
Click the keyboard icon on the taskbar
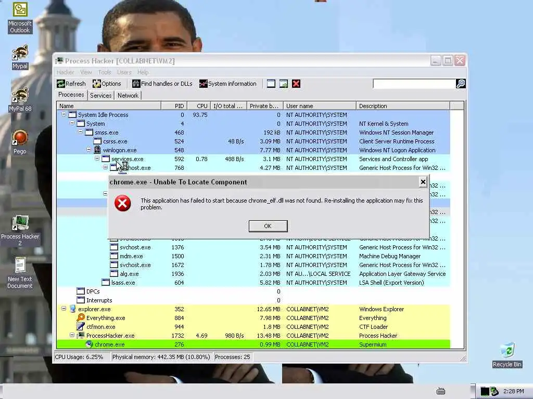click(441, 392)
